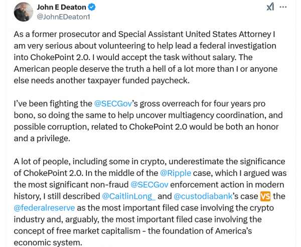Open @SECGov mention in second paragraph
Image resolution: width=301 pixels, height=247 pixels.
pyautogui.click(x=113, y=105)
